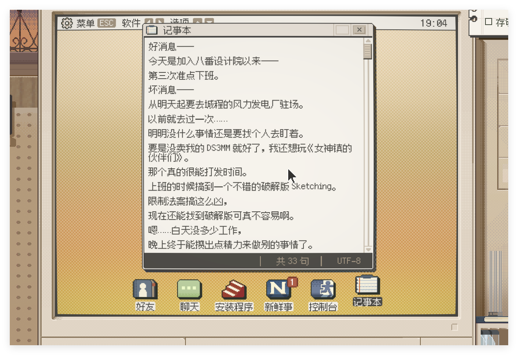The height and width of the screenshot is (355, 518).
Task: Click the settings gear icon in top bar
Action: click(67, 23)
